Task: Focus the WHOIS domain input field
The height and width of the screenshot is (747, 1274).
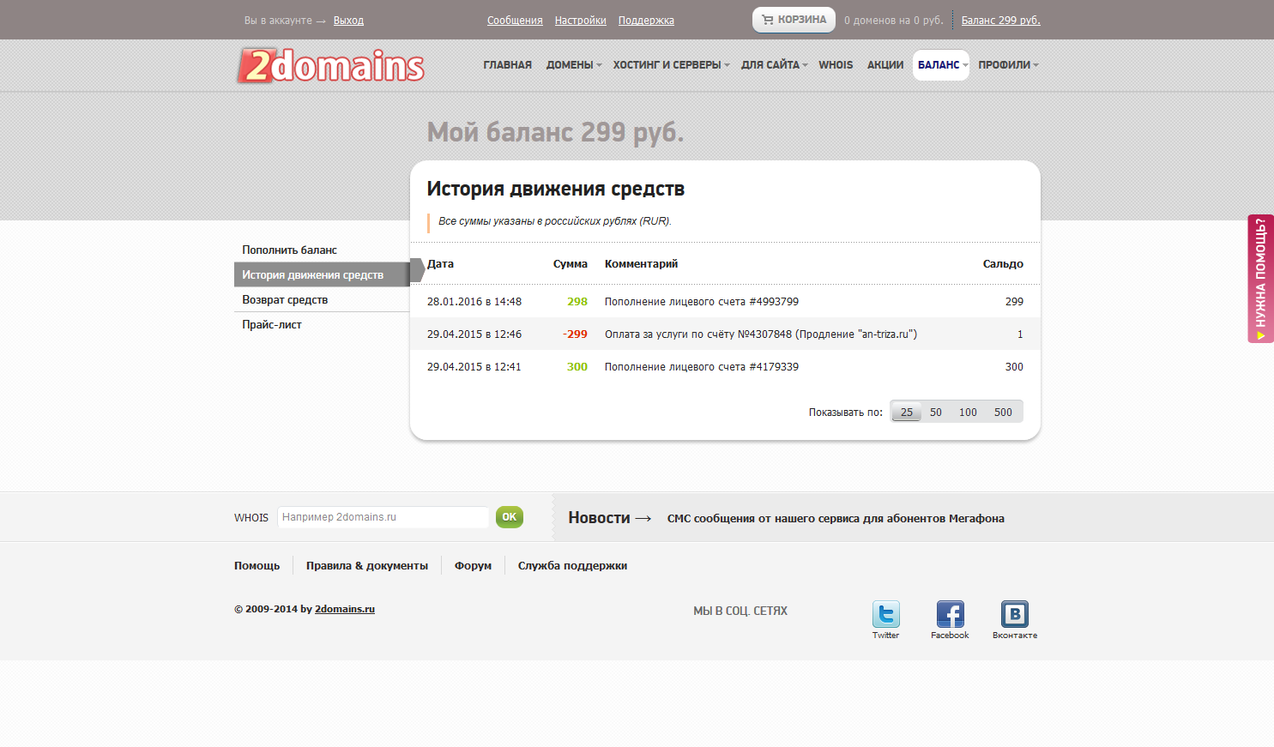Action: 383,517
